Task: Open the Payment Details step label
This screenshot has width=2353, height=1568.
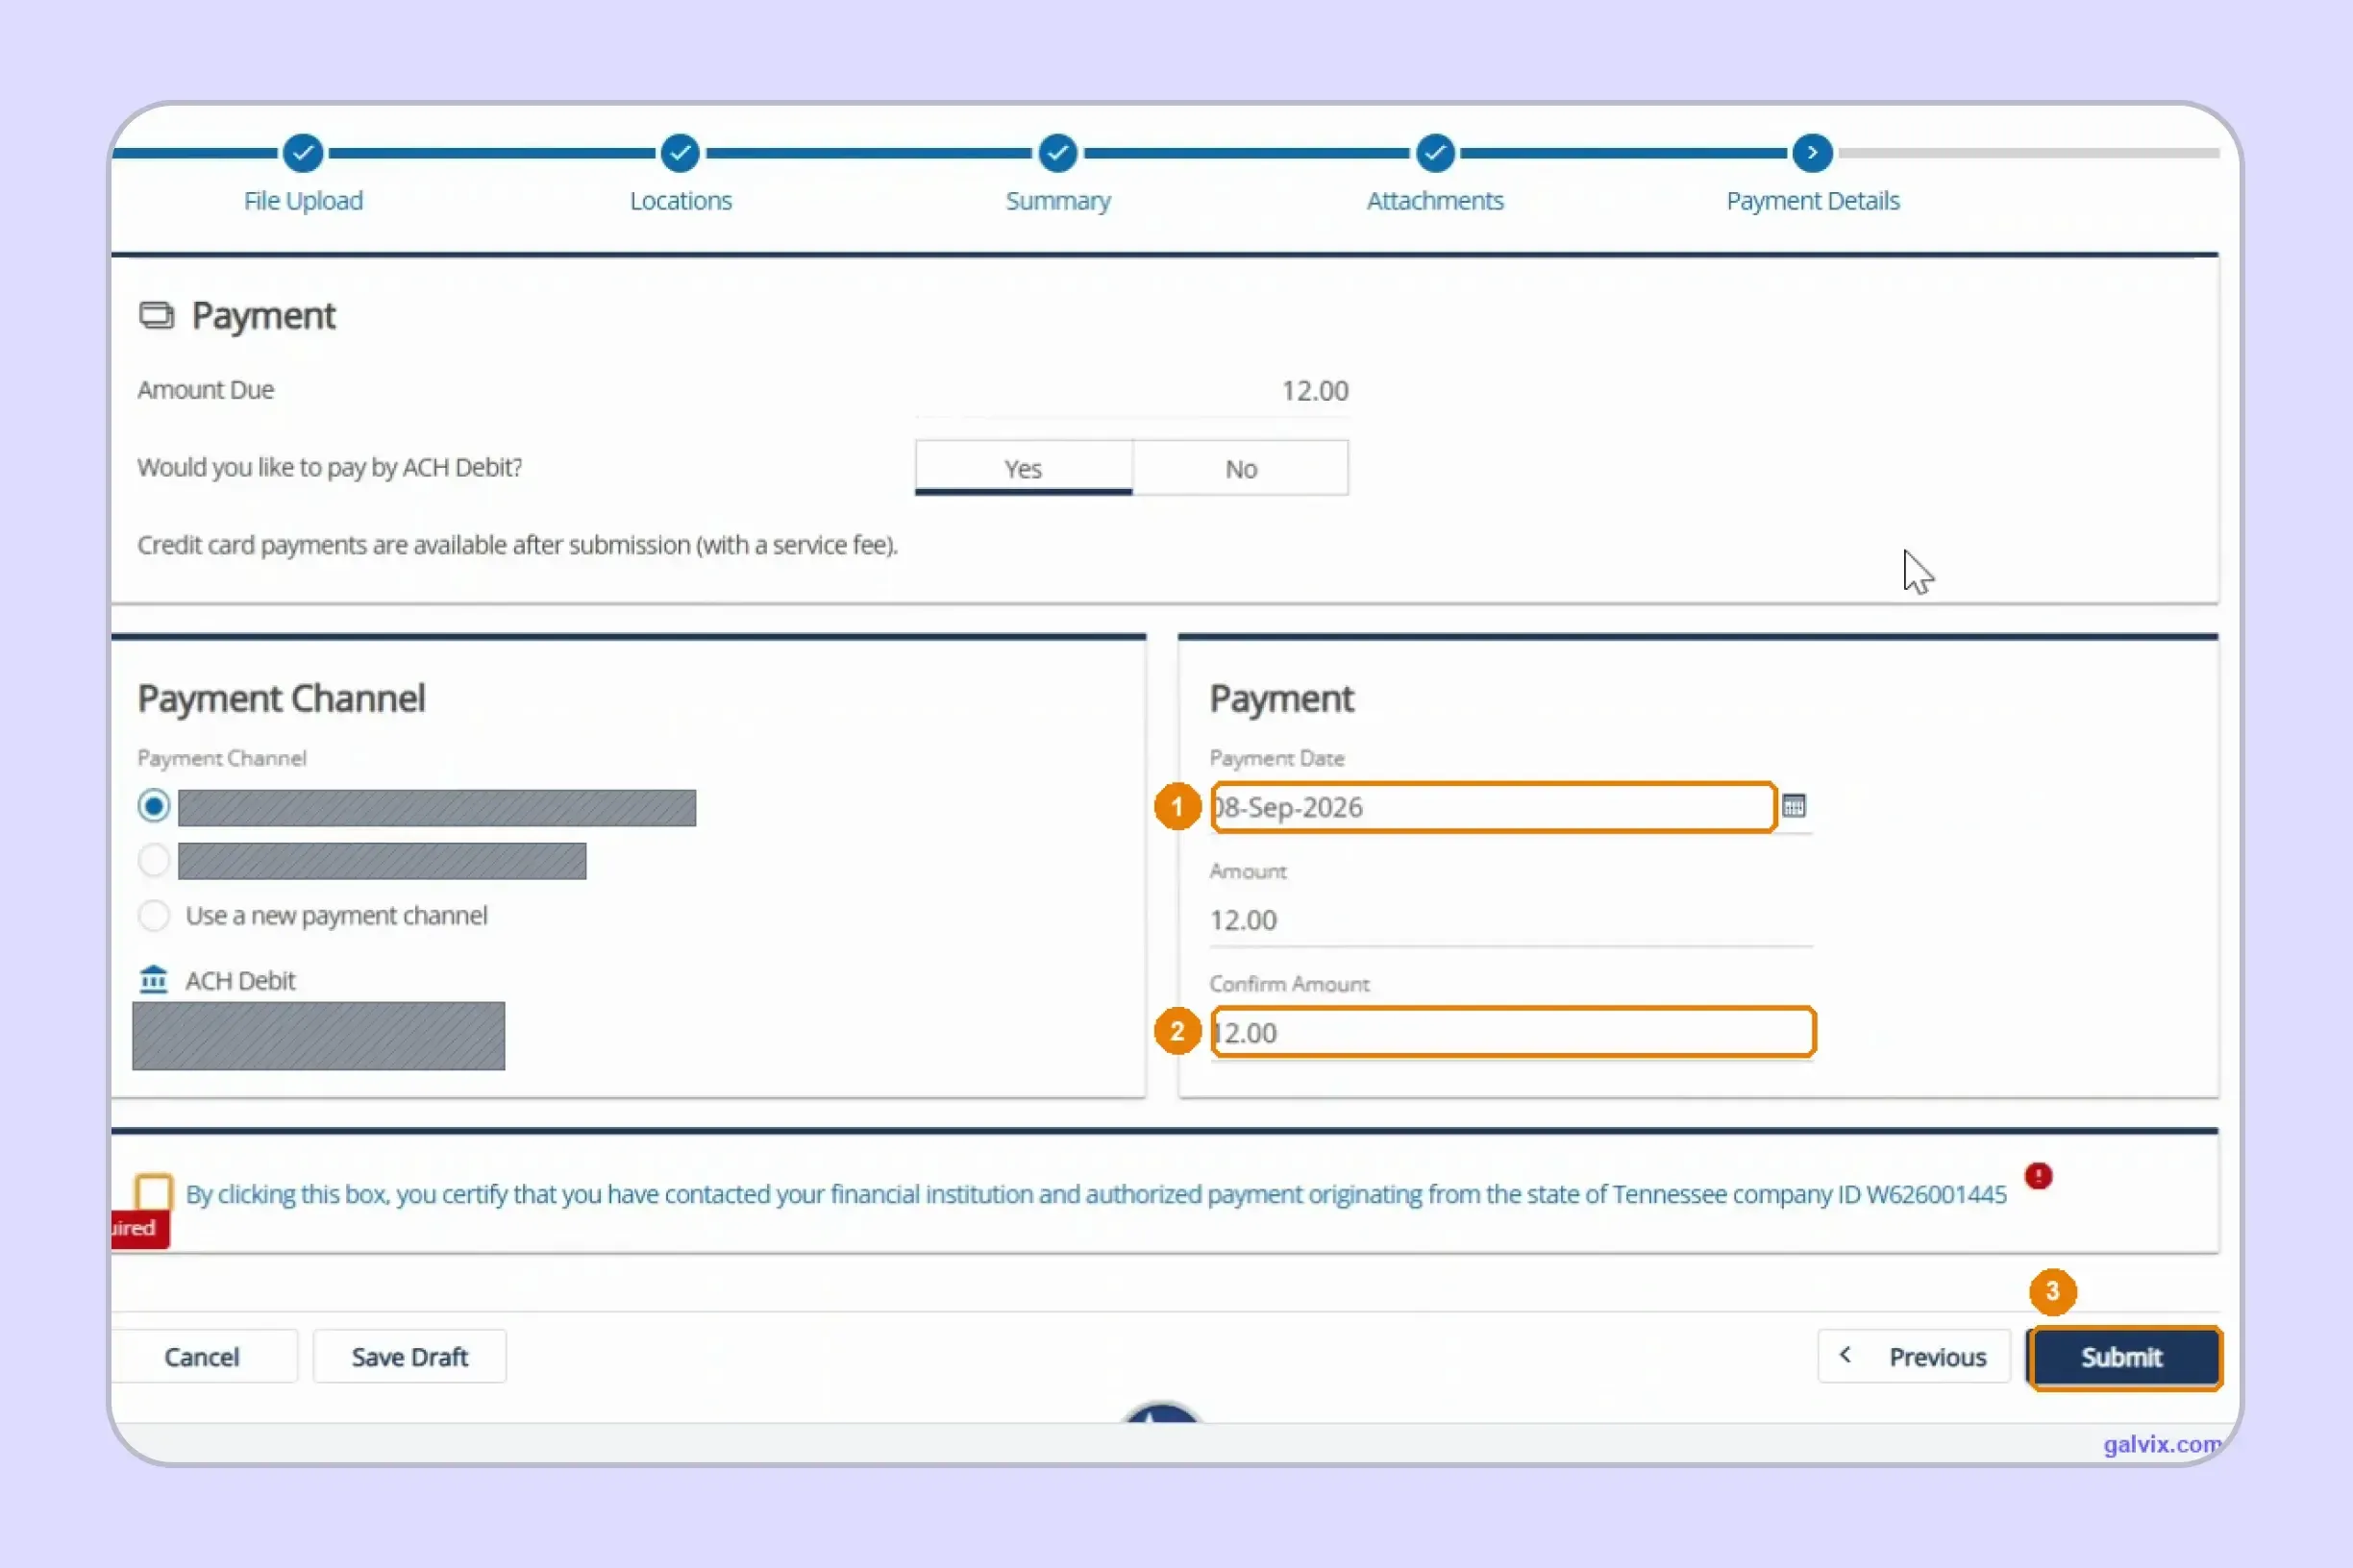Action: [1812, 201]
